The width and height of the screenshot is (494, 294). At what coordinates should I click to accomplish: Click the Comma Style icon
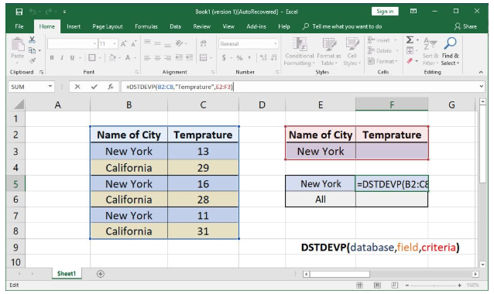249,57
